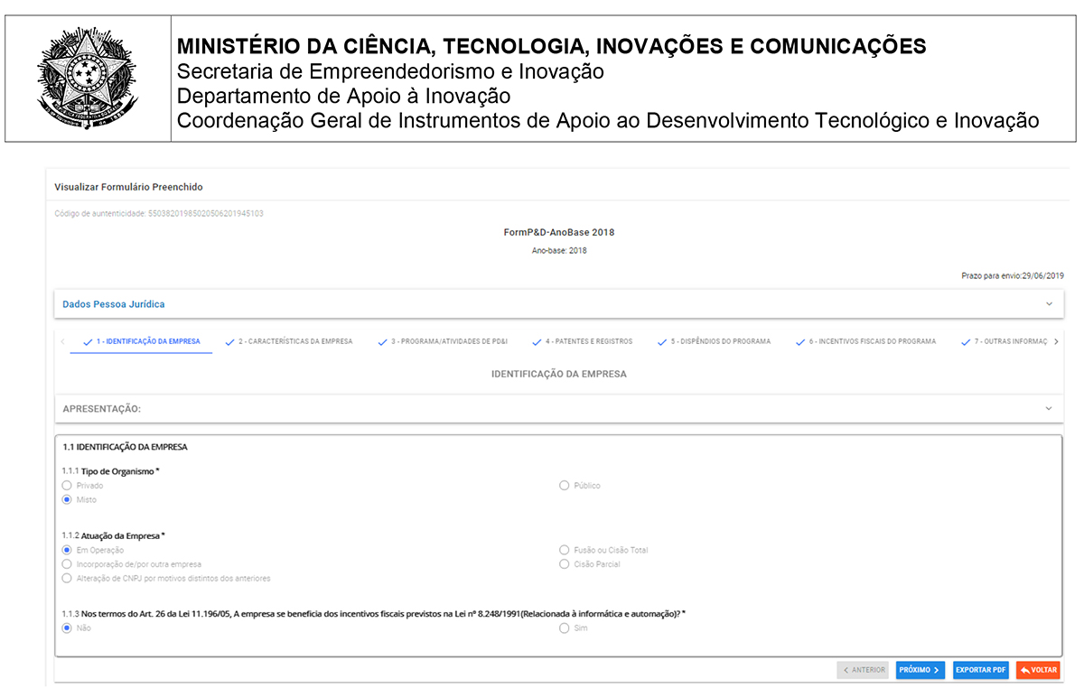The height and width of the screenshot is (688, 1084).
Task: Choose Sim for fiscal incentives question
Action: point(565,628)
